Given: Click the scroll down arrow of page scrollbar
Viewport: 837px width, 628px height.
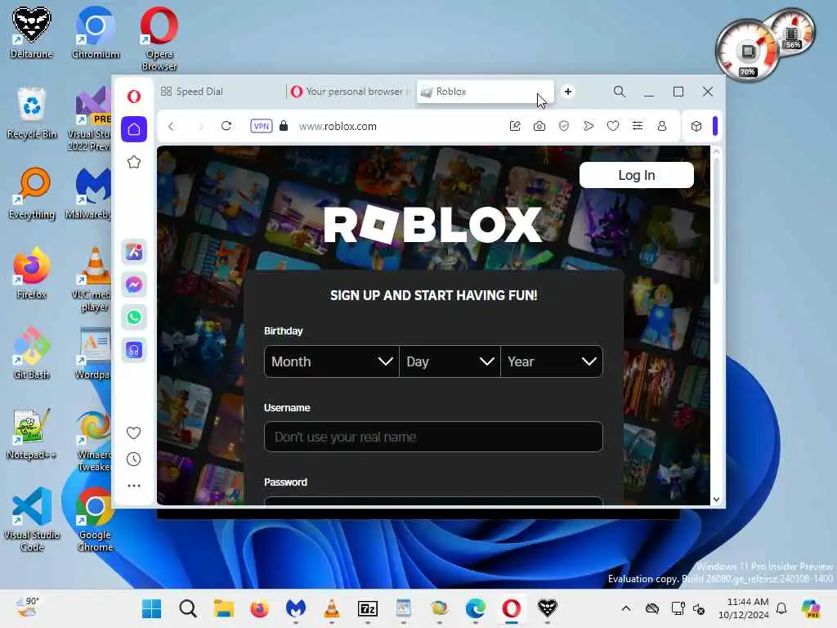Looking at the screenshot, I should point(716,500).
